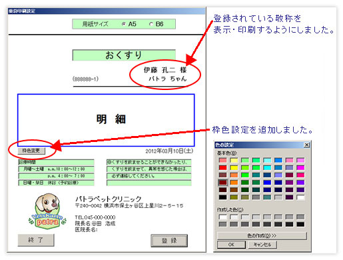This screenshot has height=260, width=343.
Task: Expand 色の作成 custom color section
Action: [262, 235]
